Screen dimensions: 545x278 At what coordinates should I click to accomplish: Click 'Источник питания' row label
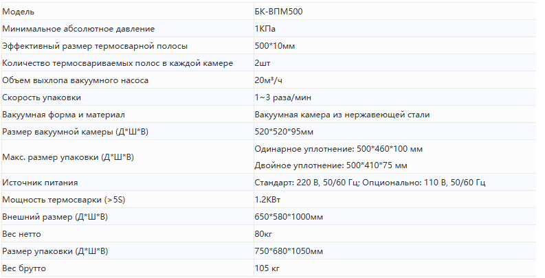tap(40, 183)
